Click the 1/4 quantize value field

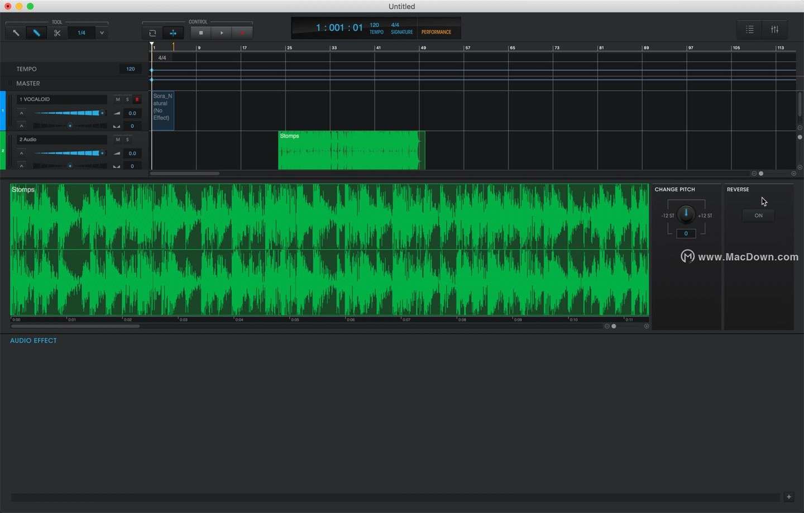(82, 33)
